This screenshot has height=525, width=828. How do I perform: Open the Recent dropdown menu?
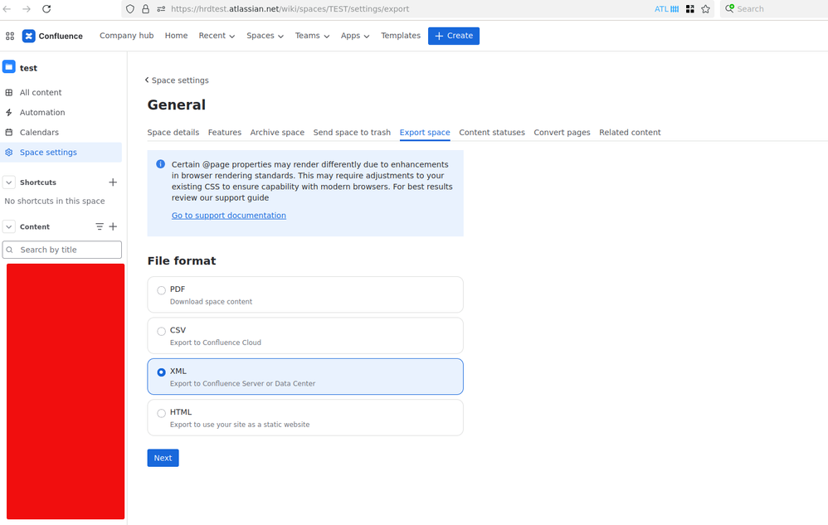217,36
